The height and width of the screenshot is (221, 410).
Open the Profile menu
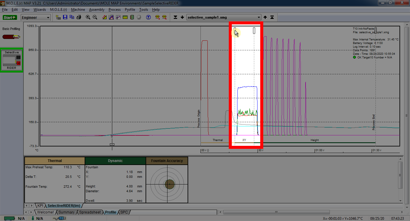(x=130, y=10)
